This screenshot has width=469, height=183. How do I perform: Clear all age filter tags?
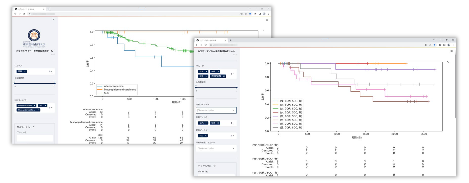pos(231,123)
